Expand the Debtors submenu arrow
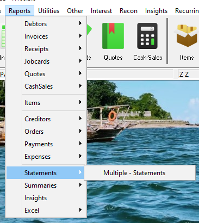The height and width of the screenshot is (223, 199). 80,23
